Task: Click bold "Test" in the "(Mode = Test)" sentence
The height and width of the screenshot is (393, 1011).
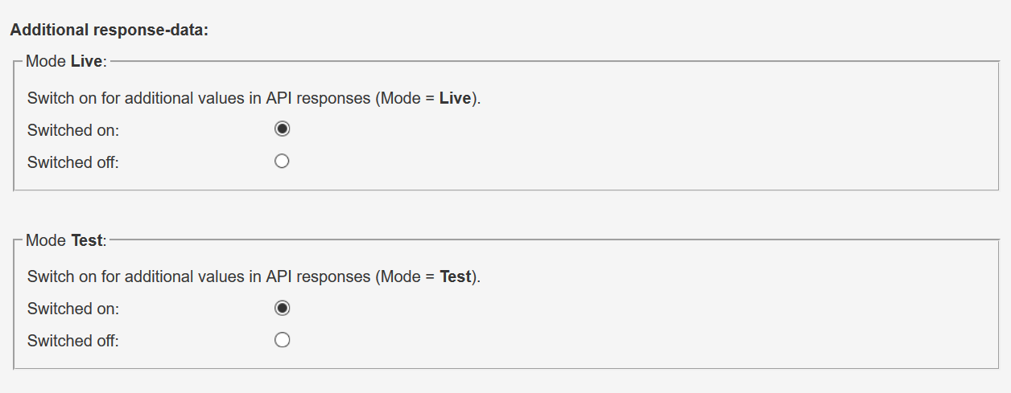Action: click(x=455, y=276)
